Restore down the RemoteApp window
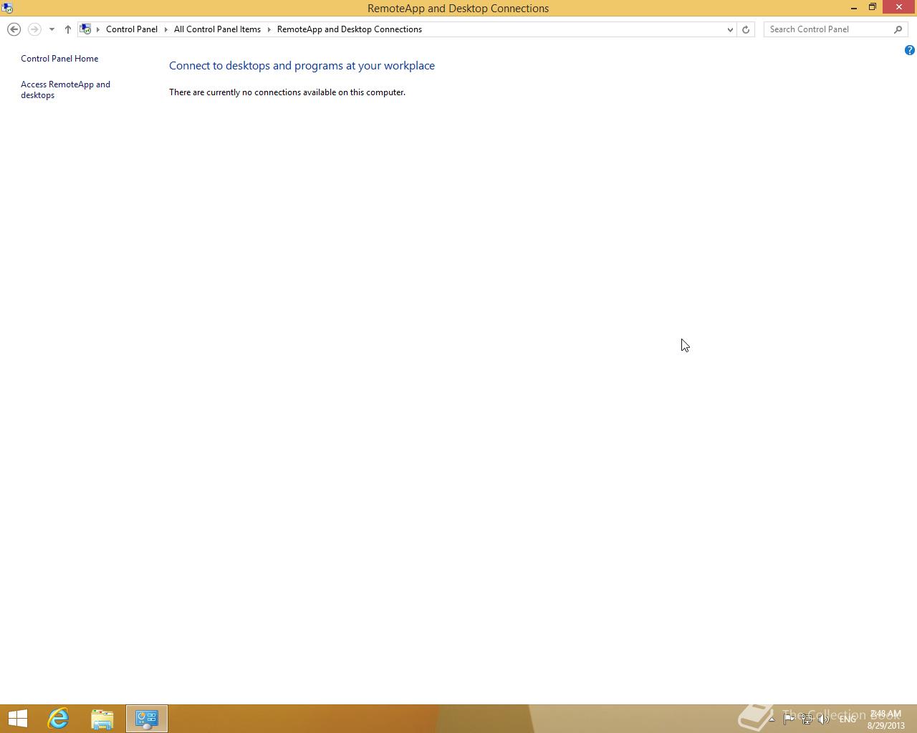917x733 pixels. [x=873, y=7]
